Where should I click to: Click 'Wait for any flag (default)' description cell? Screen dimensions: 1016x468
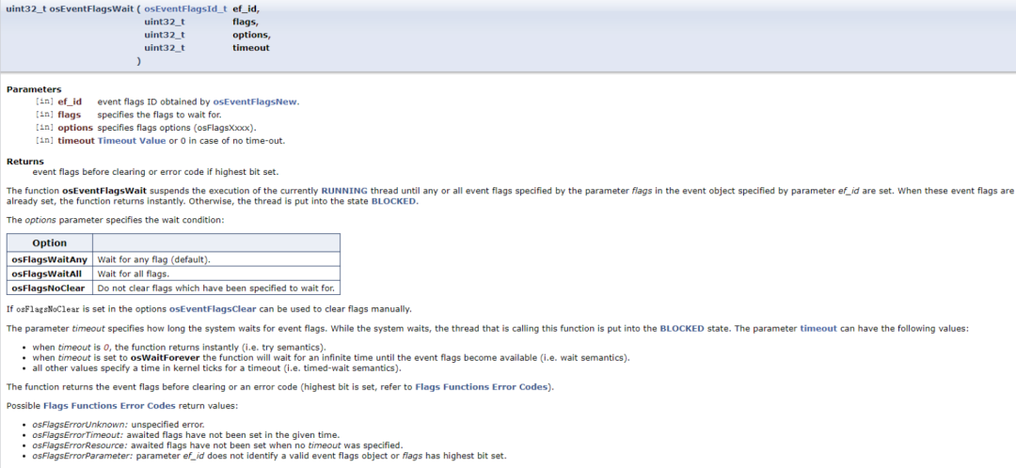(x=154, y=259)
